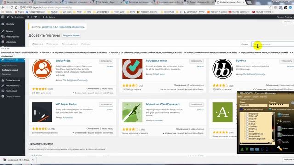Click the green Akismet A logo
The height and width of the screenshot is (165, 294).
[222, 112]
